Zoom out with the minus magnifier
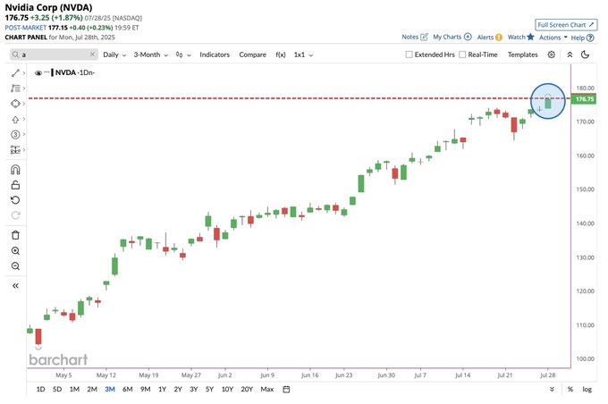Image resolution: width=608 pixels, height=404 pixels. pyautogui.click(x=15, y=266)
